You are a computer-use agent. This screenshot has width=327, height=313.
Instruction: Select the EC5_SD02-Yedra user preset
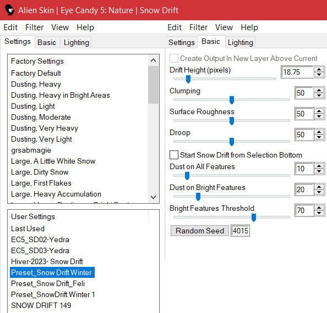coord(40,239)
